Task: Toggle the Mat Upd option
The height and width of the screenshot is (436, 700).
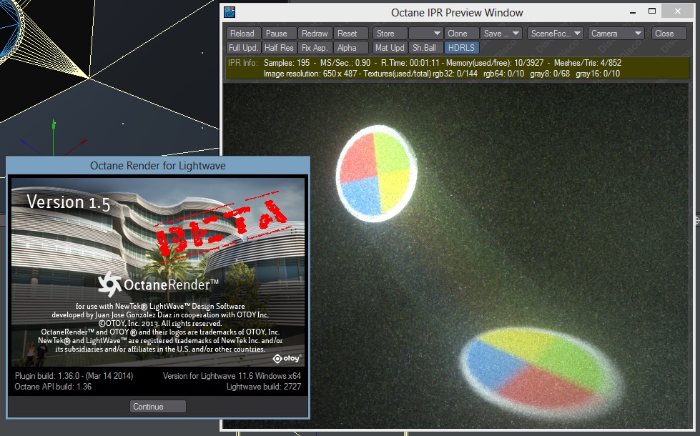Action: coord(390,48)
